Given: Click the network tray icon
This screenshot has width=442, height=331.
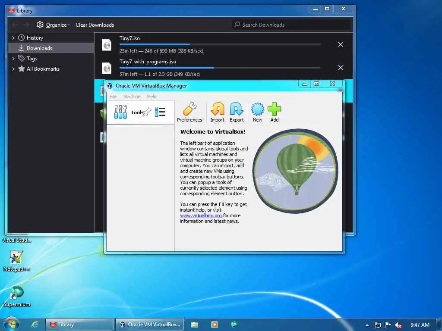Looking at the screenshot, I should [377, 325].
